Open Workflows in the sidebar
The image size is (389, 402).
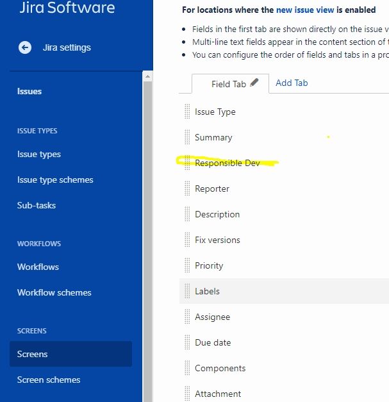[38, 267]
